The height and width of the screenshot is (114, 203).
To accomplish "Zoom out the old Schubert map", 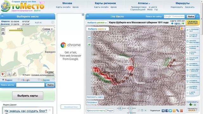I will point(89,37).
